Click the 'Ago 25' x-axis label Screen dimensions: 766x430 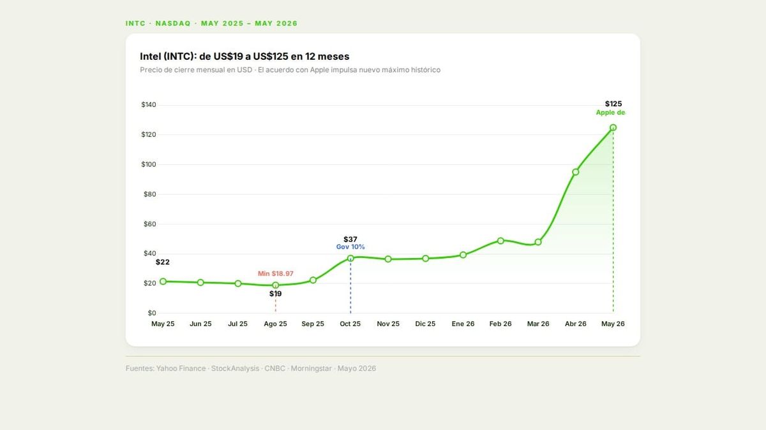(276, 324)
